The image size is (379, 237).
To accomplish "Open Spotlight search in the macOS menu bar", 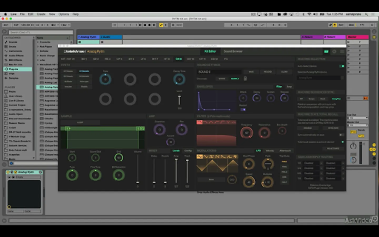I will pos(366,14).
